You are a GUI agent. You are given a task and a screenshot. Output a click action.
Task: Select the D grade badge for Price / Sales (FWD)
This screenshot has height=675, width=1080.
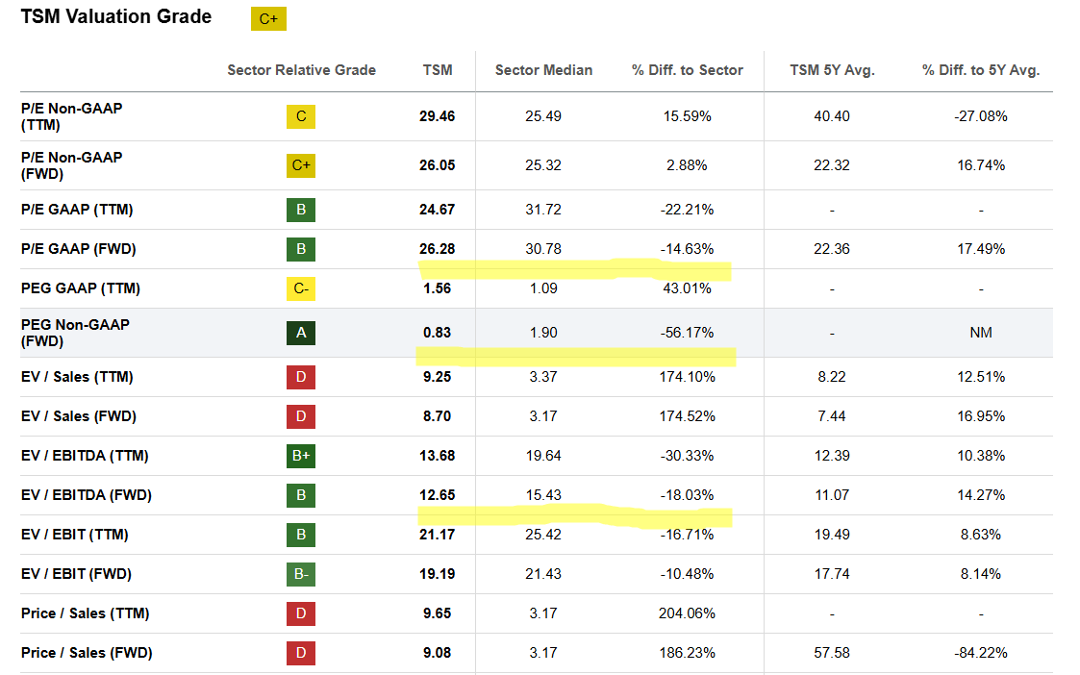(301, 653)
